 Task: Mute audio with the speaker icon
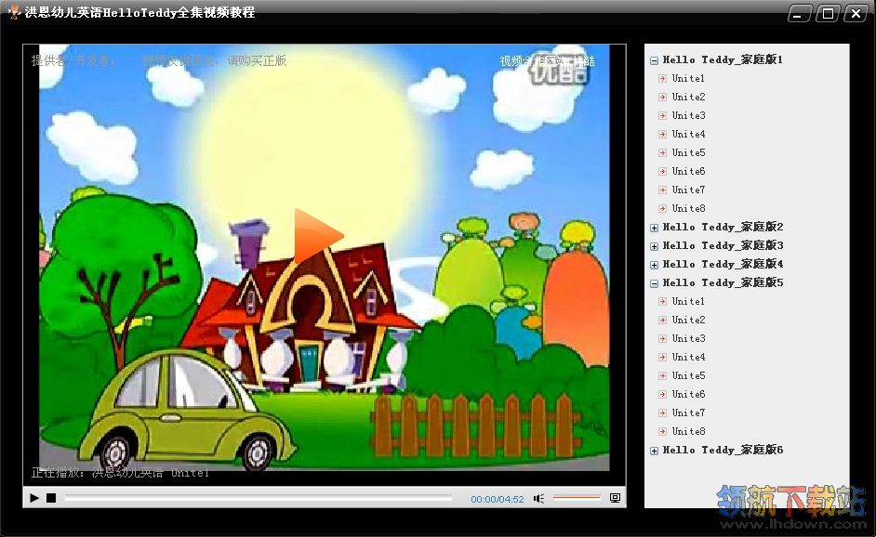(538, 498)
